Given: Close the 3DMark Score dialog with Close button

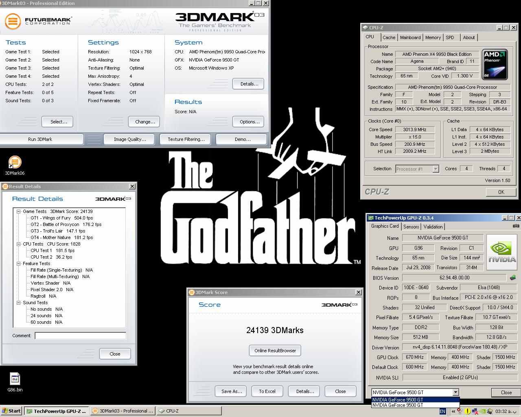Looking at the screenshot, I should [340, 391].
